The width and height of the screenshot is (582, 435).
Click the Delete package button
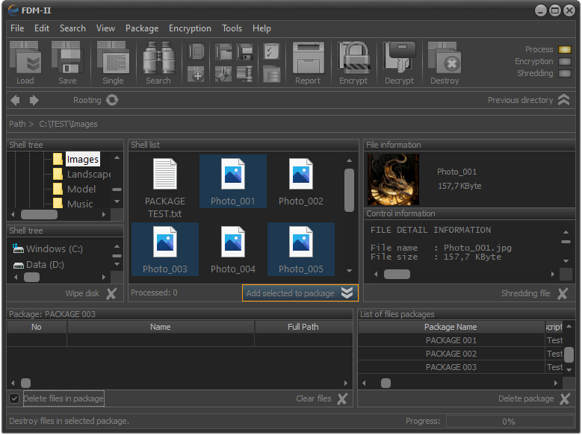(534, 399)
